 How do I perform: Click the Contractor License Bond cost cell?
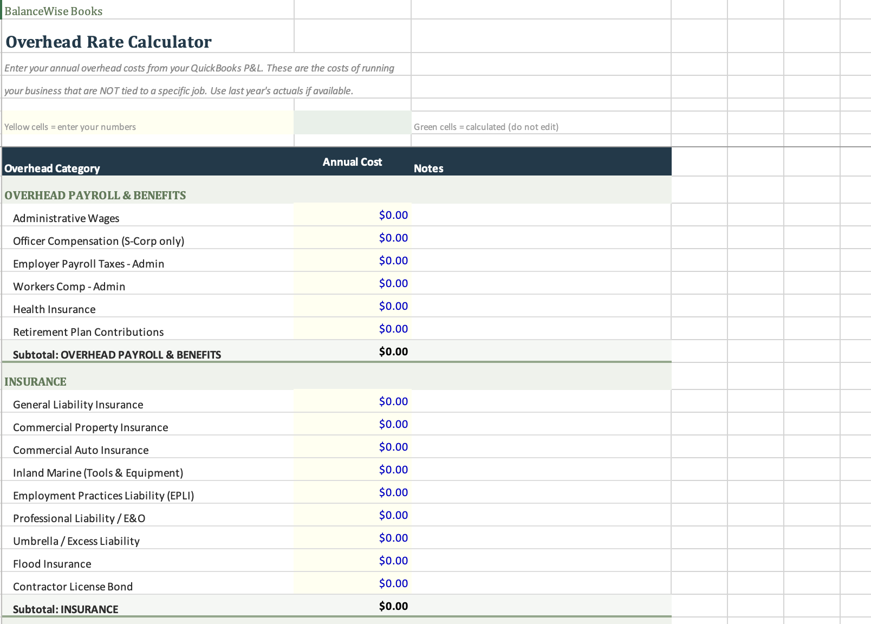tap(353, 583)
